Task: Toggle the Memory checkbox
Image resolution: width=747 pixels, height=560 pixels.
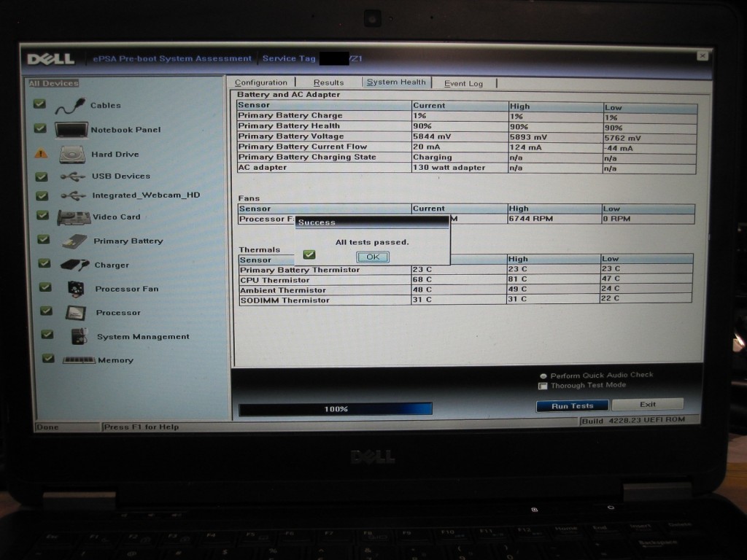Action: point(48,358)
